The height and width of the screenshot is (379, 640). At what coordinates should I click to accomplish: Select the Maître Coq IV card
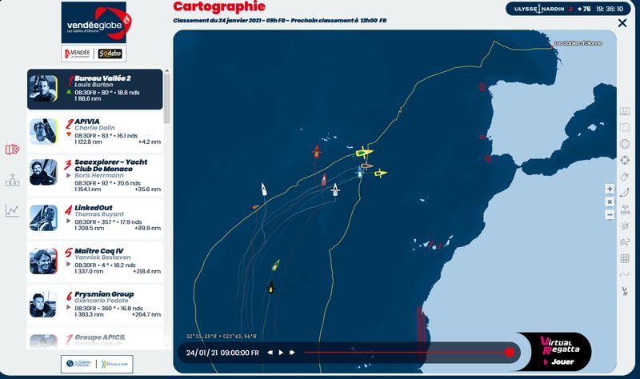point(94,261)
